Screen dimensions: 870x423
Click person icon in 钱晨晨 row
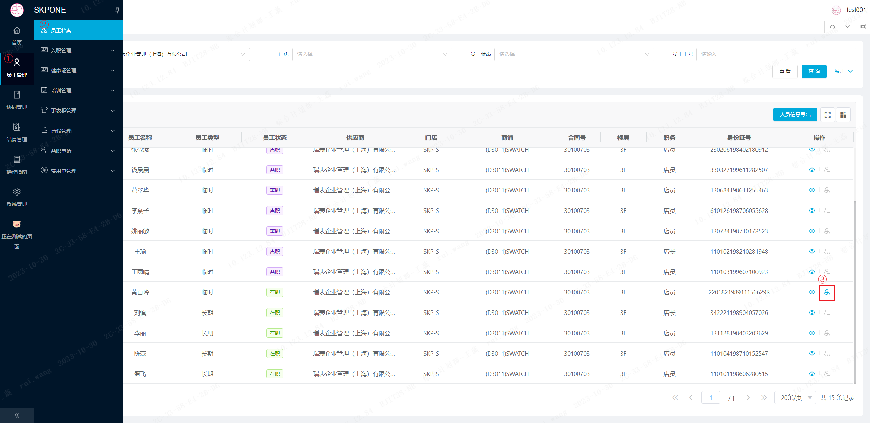[x=827, y=170]
